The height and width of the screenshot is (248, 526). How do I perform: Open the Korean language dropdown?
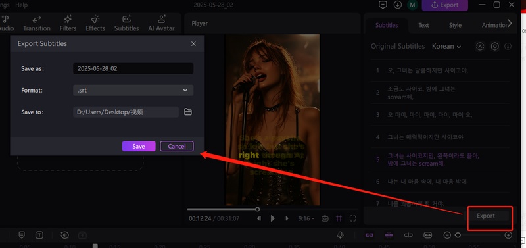(446, 46)
